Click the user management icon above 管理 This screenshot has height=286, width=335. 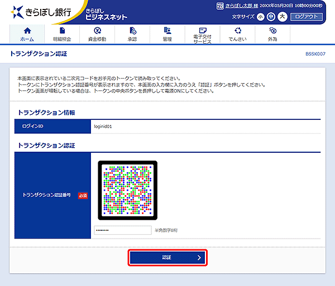167,31
